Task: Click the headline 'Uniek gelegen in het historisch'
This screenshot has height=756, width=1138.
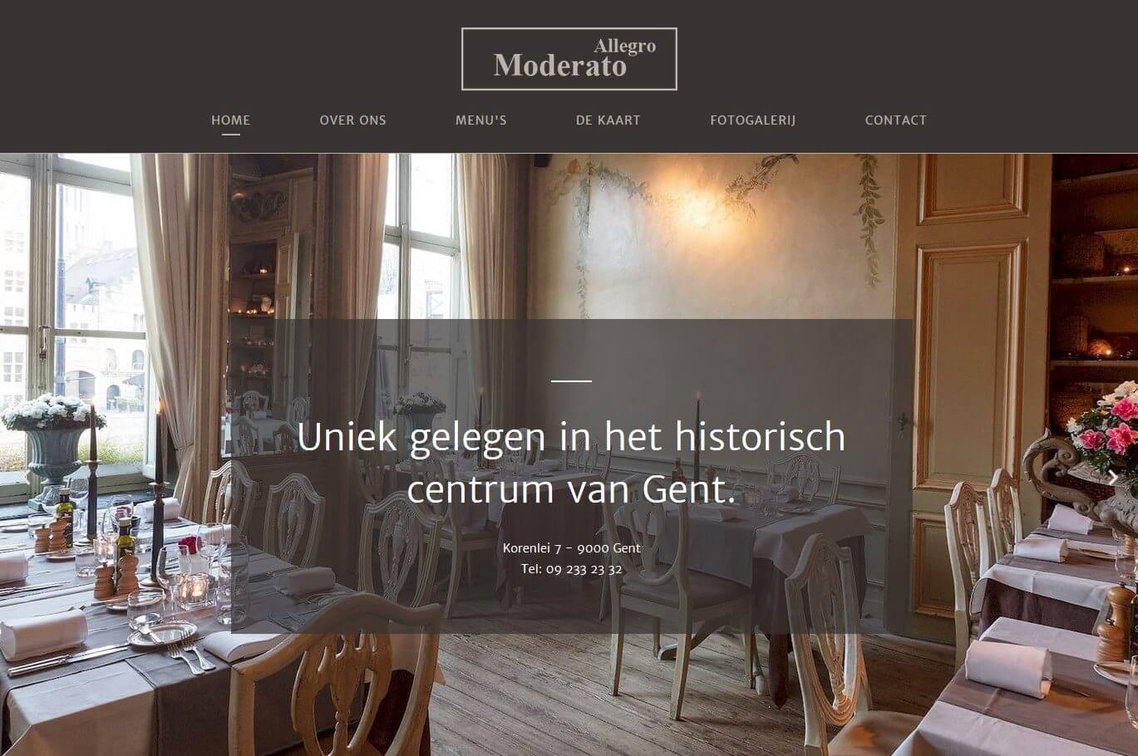Action: 571,437
